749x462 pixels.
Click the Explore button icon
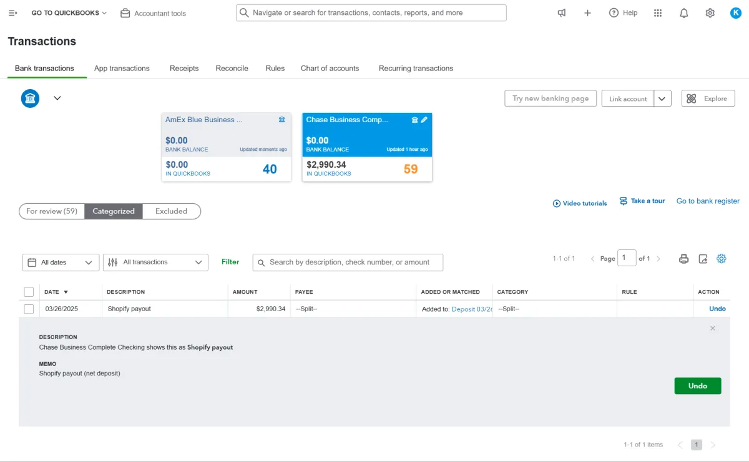pos(692,99)
